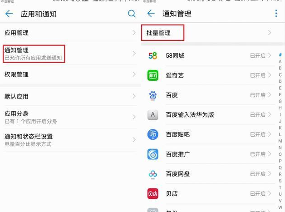Open the three-dot overflow menu
This screenshot has height=212, width=285.
276,13
